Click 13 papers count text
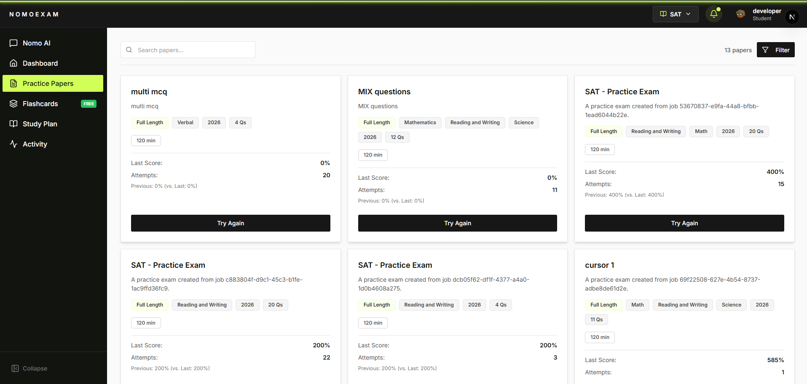This screenshot has width=807, height=384. [738, 50]
